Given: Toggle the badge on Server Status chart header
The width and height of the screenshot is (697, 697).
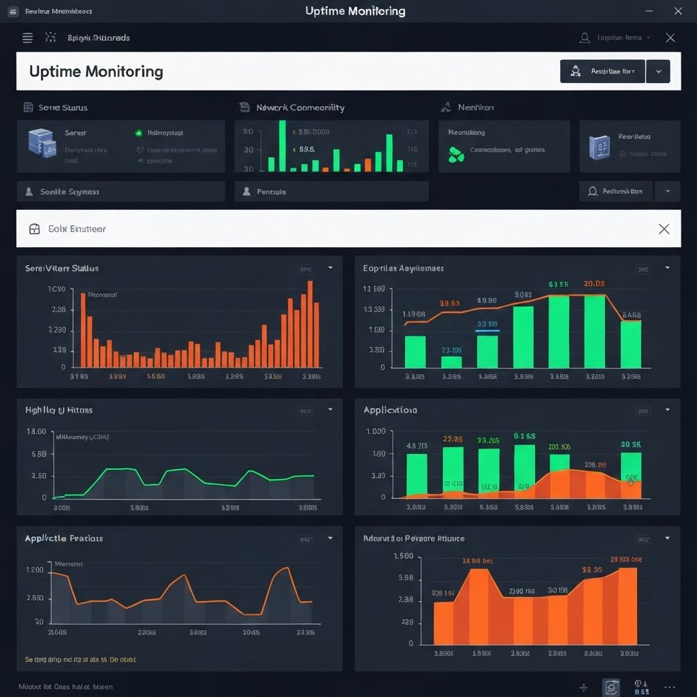Looking at the screenshot, I should (x=306, y=269).
